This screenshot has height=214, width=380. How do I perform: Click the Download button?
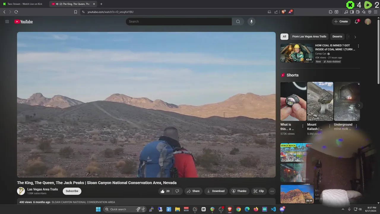click(216, 191)
